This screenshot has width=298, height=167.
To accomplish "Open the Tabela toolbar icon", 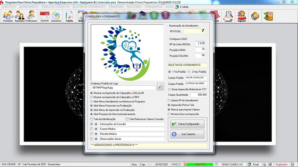I will coord(69,16).
